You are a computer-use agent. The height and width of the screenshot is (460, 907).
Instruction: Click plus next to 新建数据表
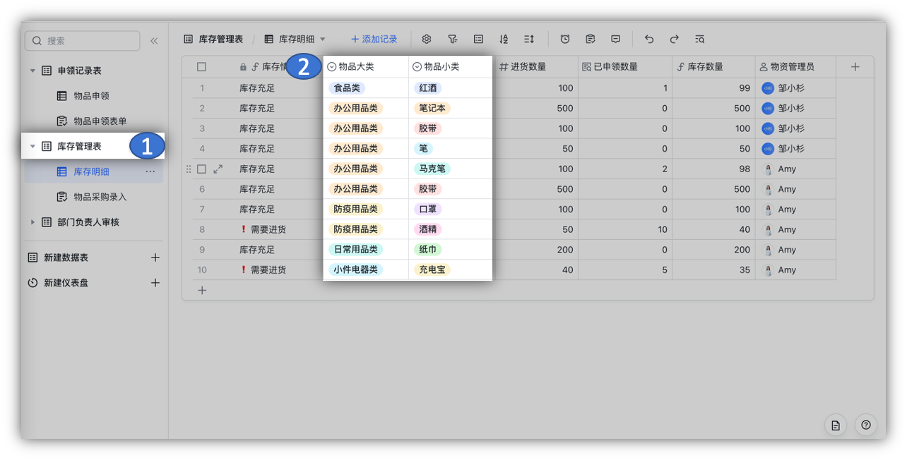[155, 258]
